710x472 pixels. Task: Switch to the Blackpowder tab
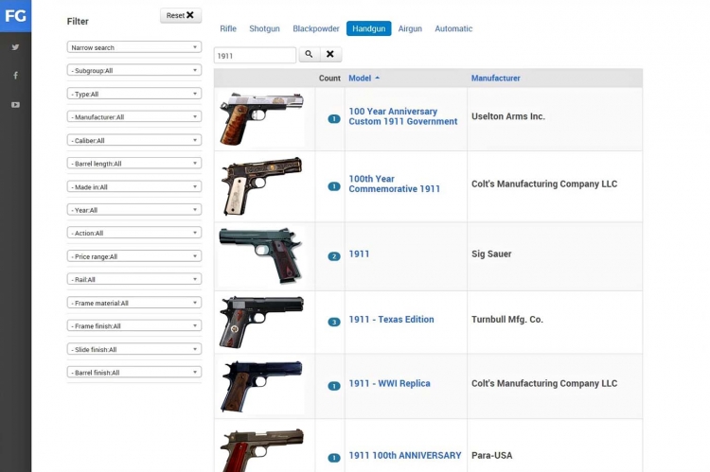coord(316,28)
